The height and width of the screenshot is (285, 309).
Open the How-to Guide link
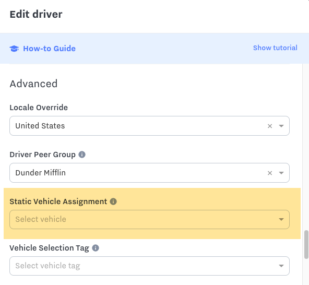point(49,49)
